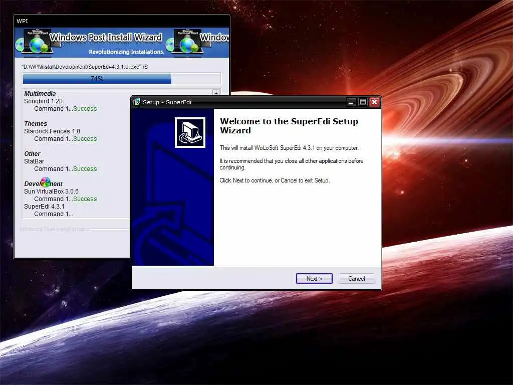The height and width of the screenshot is (385, 513).
Task: Click Success status under Songbird 1.20
Action: (85, 109)
